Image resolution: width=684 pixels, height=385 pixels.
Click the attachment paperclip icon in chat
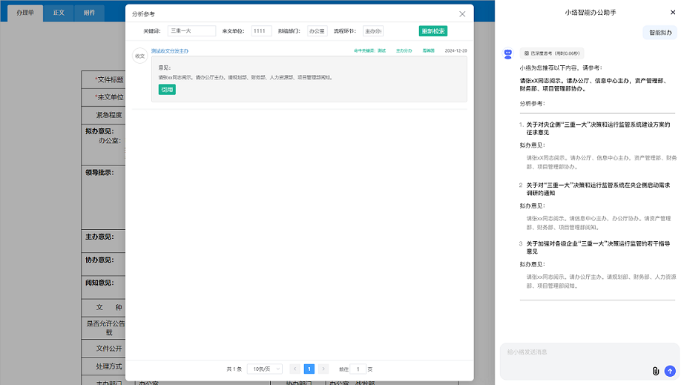(656, 371)
